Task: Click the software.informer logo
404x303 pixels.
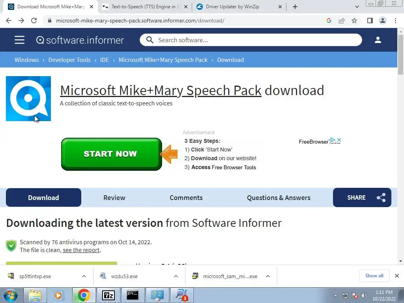Action: (80, 40)
